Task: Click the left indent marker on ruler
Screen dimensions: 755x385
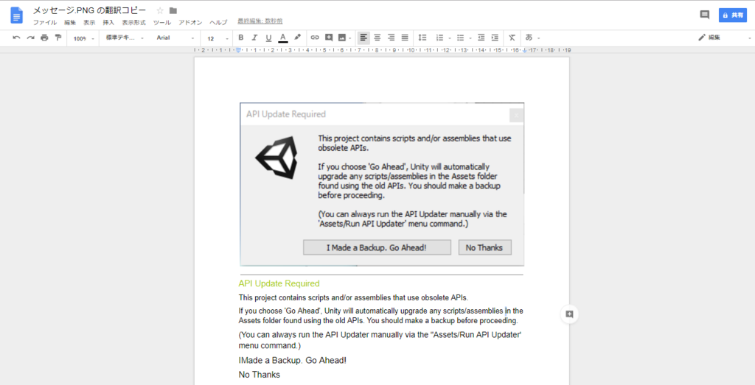Action: pyautogui.click(x=238, y=50)
